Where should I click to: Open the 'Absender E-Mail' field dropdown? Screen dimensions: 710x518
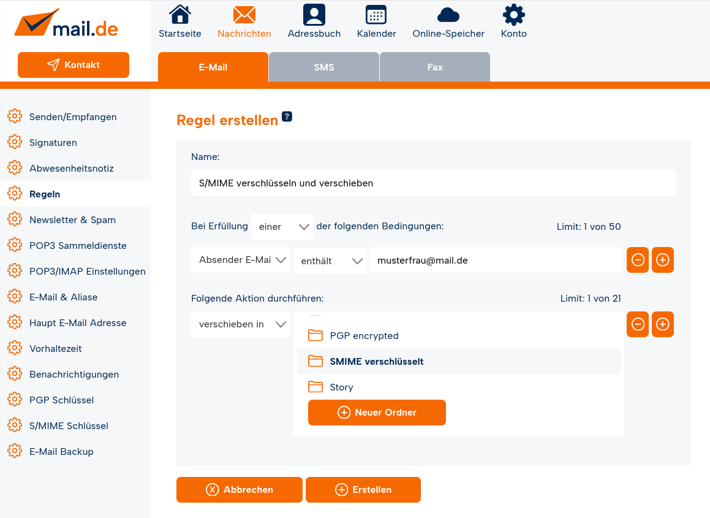point(241,260)
